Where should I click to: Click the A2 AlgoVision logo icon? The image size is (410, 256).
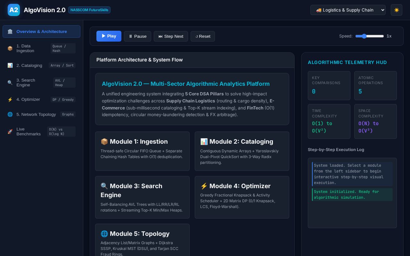pyautogui.click(x=14, y=10)
